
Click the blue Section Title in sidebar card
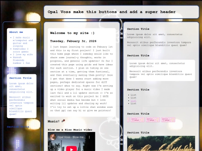click(20, 78)
